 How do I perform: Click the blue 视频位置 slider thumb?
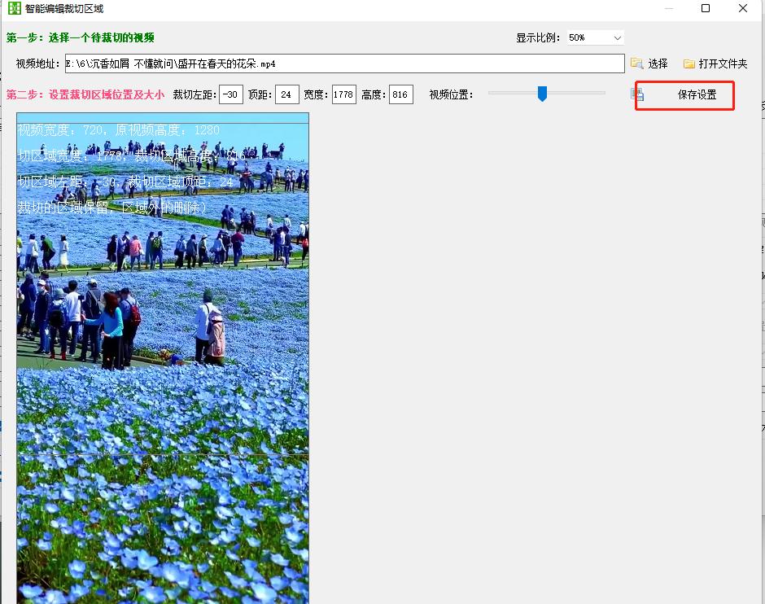click(542, 94)
